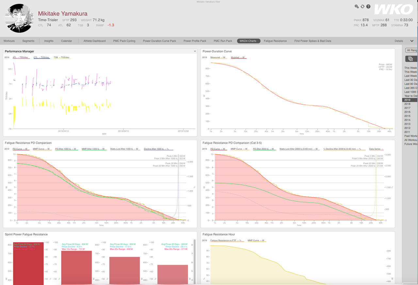The image size is (418, 285).
Task: Select the 2019 date range
Action: click(410, 100)
